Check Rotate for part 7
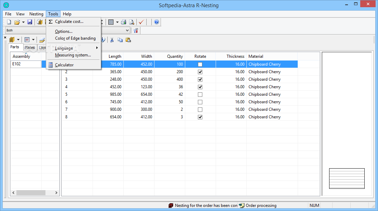 (x=200, y=109)
